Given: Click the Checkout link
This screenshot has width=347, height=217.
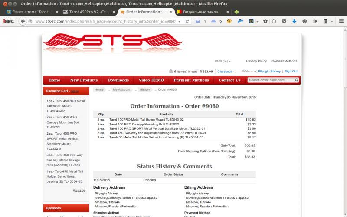Looking at the screenshot, I should [x=226, y=72].
